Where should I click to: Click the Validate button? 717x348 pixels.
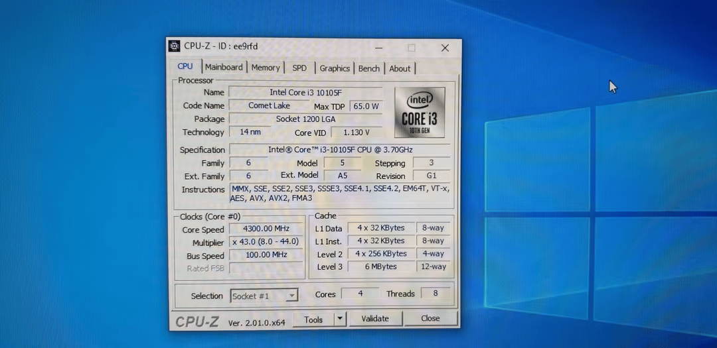[x=375, y=319]
